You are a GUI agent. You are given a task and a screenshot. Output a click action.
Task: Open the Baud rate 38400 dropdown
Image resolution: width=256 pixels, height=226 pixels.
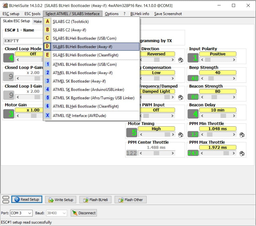pyautogui.click(x=64, y=213)
